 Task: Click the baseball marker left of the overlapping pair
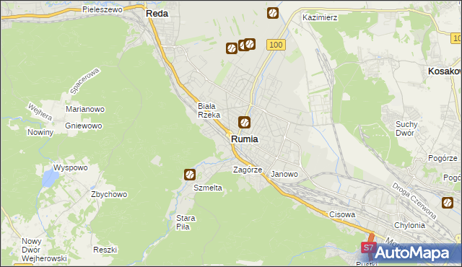point(232,48)
